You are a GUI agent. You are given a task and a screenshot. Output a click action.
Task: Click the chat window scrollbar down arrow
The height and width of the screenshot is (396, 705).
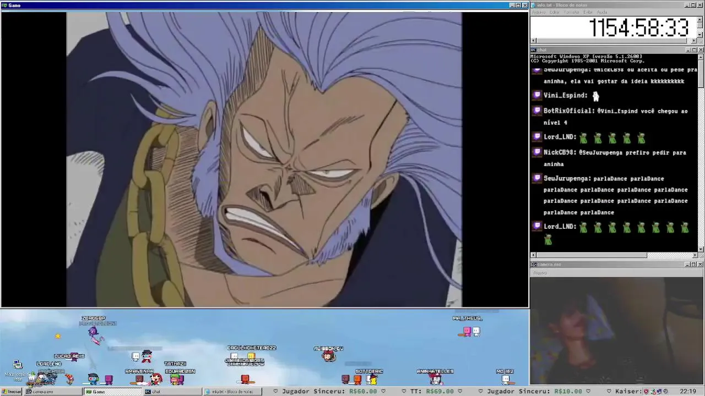[x=701, y=249]
